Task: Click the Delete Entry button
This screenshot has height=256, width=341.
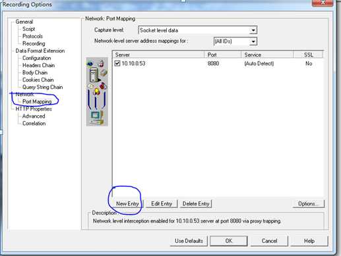Action: tap(196, 203)
